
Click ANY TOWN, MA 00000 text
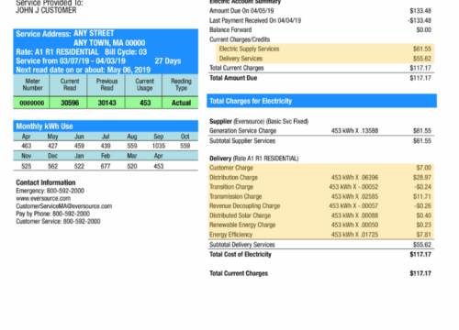pos(109,43)
